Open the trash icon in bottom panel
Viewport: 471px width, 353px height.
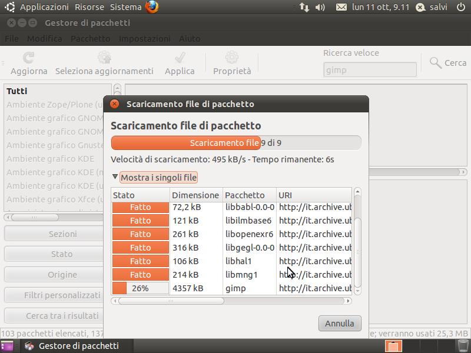tap(462, 346)
